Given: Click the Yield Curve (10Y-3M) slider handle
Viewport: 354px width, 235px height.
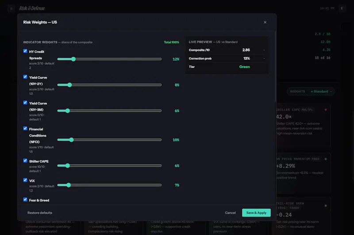Looking at the screenshot, I should [67, 110].
